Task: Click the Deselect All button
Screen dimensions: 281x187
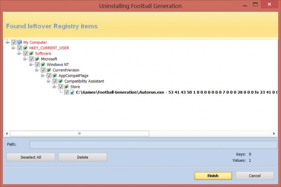Action: coord(31,157)
